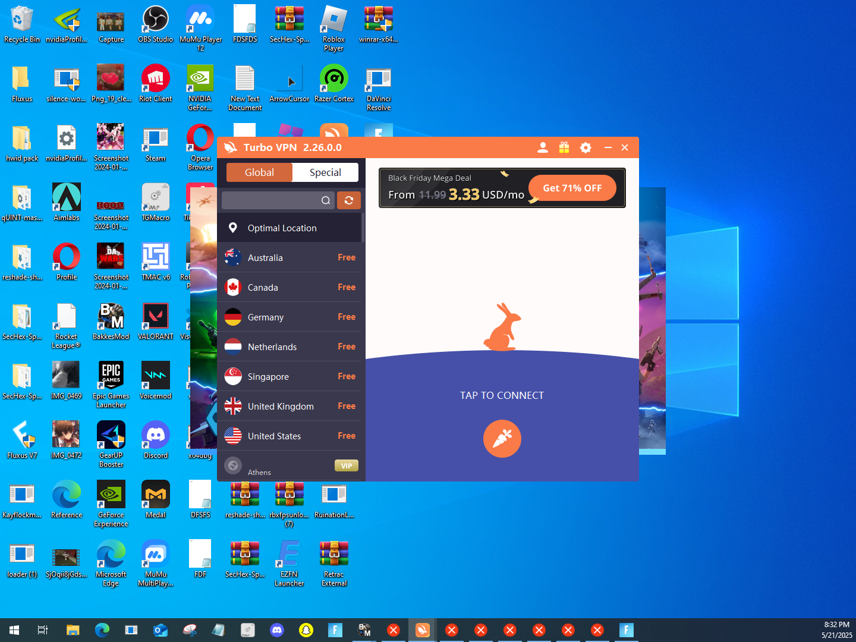The image size is (856, 642).
Task: Click the orange rabbit mascot
Action: point(503,326)
